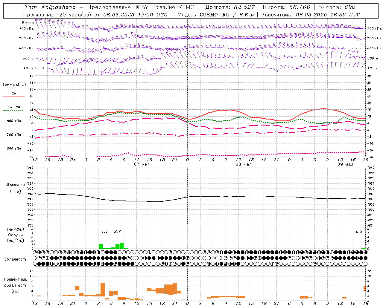Click the (гПа) pressure unit label
This screenshot has height=306, width=383.
click(x=16, y=192)
